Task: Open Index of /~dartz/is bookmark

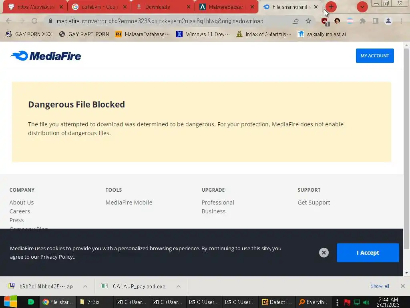Action: click(x=264, y=34)
